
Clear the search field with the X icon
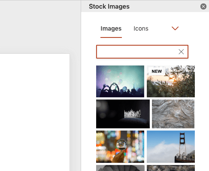pos(181,52)
